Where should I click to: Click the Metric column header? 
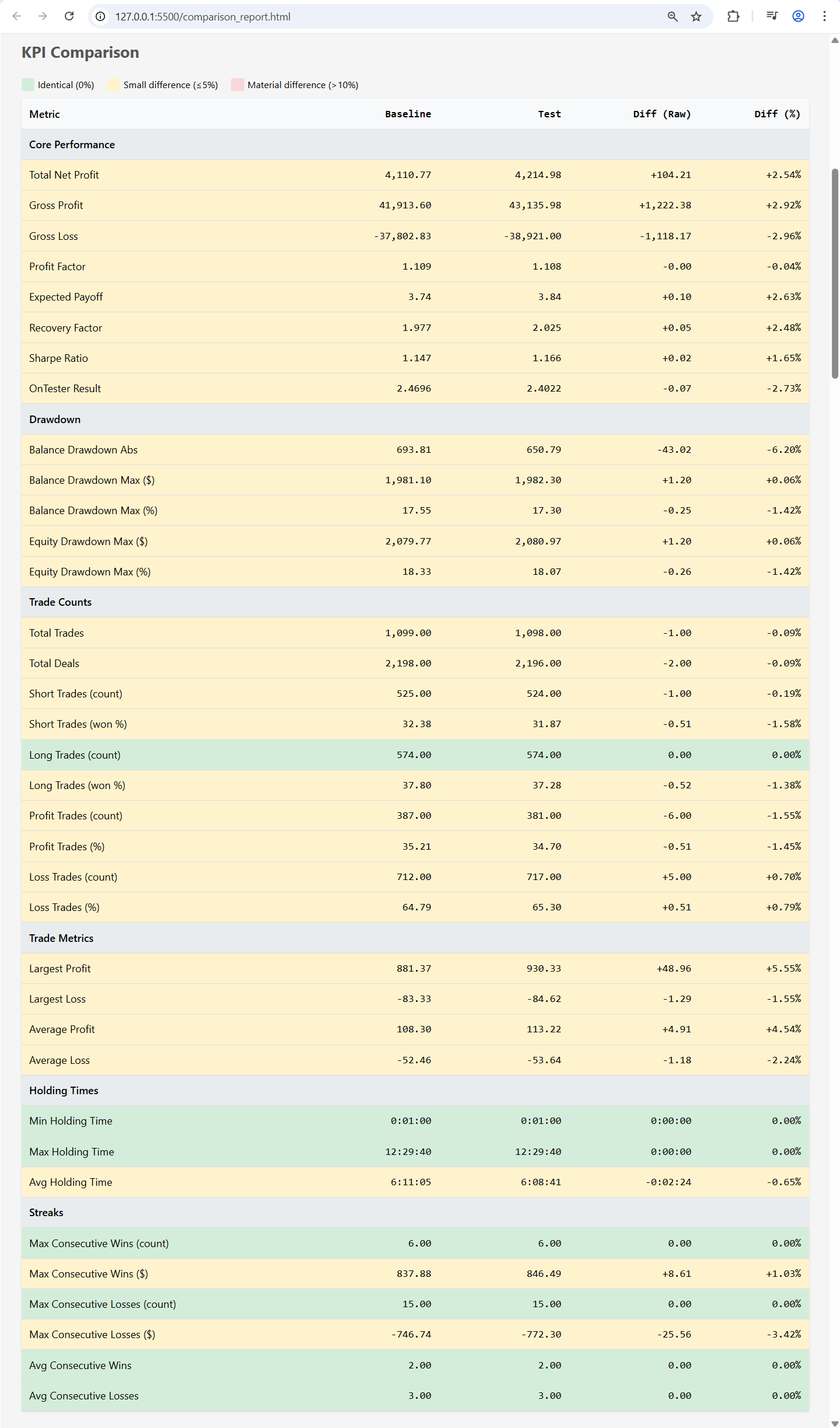pyautogui.click(x=44, y=114)
